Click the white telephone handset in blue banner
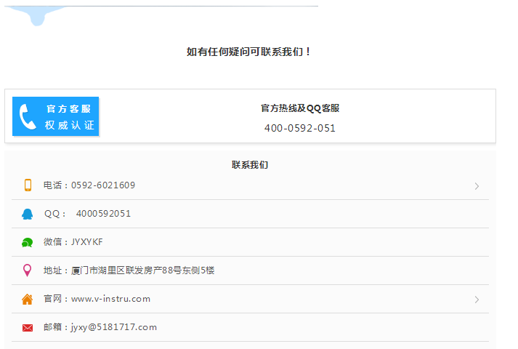The image size is (518, 349). pyautogui.click(x=28, y=116)
